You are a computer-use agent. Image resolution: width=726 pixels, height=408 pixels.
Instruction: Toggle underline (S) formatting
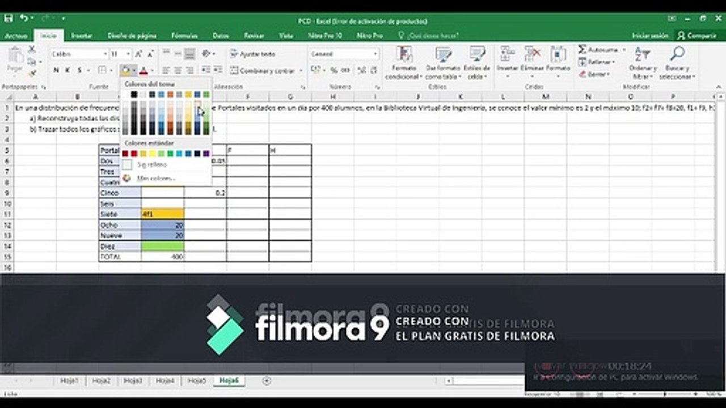(79, 70)
